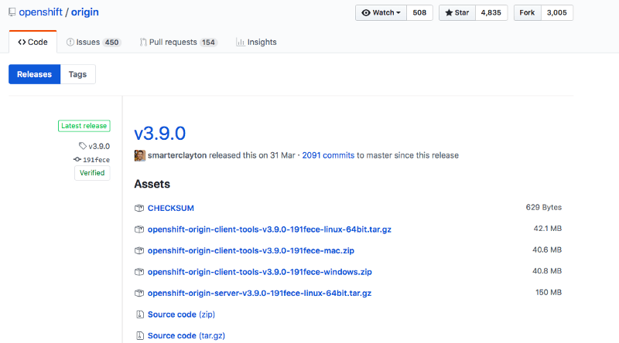Click the 629 Bytes size text
Image resolution: width=619 pixels, height=343 pixels.
pos(544,207)
